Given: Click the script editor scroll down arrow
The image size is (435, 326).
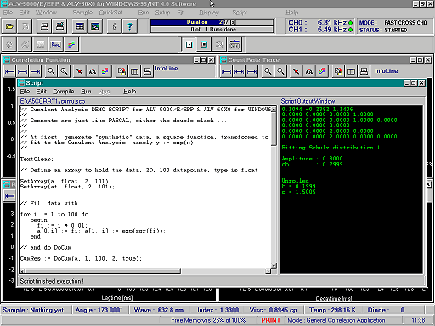Looking at the screenshot, I should pyautogui.click(x=274, y=266).
